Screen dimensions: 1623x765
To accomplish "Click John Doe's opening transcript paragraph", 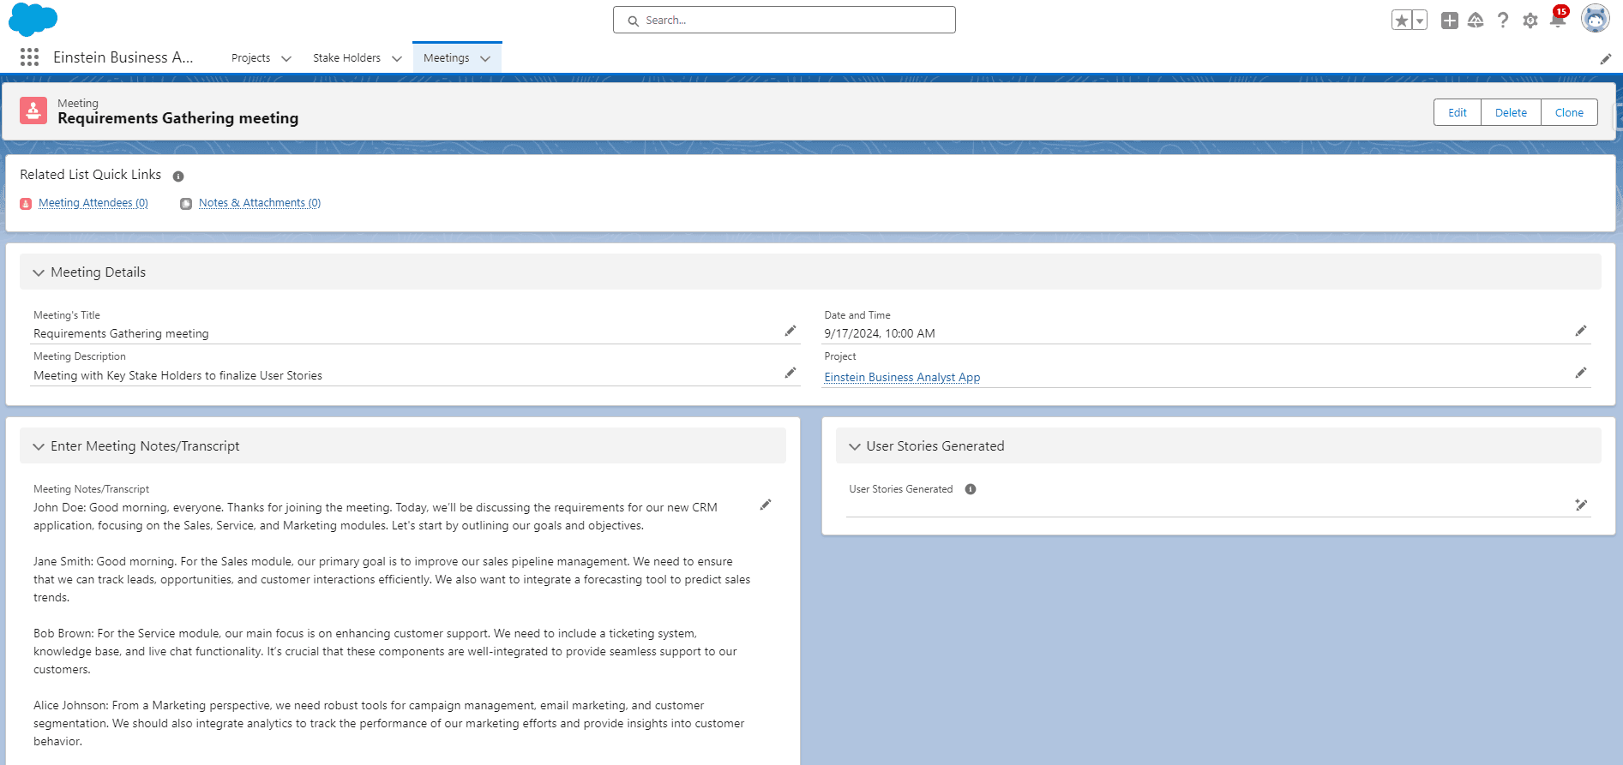I will click(376, 517).
